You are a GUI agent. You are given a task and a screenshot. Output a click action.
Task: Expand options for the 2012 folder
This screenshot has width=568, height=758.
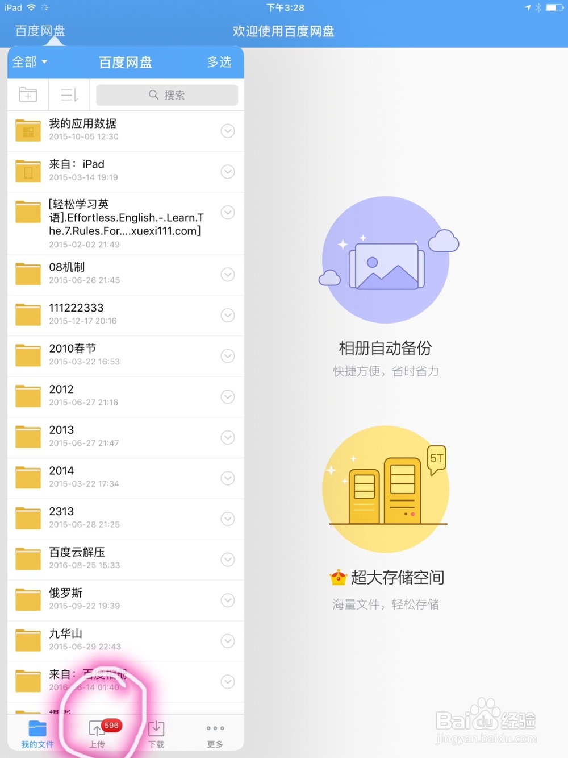click(228, 396)
